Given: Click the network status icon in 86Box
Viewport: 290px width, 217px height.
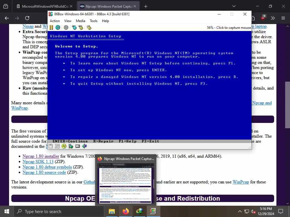Looking at the screenshot, I should (71, 146).
